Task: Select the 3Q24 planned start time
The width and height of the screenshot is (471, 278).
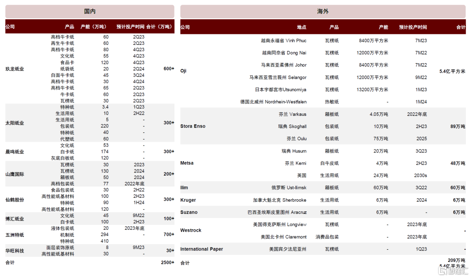Action: click(139, 75)
